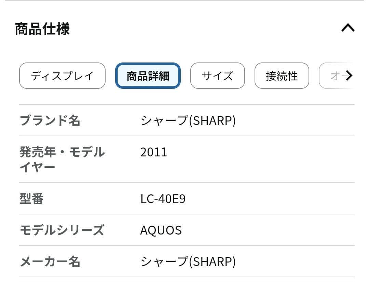Click the 発売年・モデルイヤー label
This screenshot has height=282, width=369.
click(x=62, y=159)
